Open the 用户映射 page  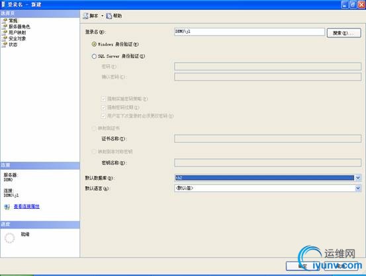pos(17,32)
